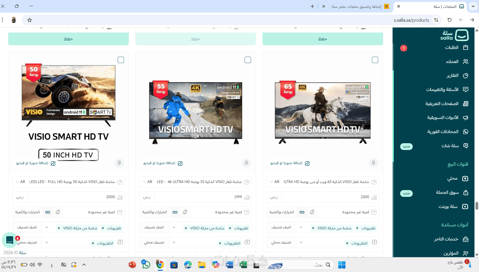Add image or video to 50-inch TV
Image resolution: width=479 pixels, height=272 pixels.
tap(36, 163)
